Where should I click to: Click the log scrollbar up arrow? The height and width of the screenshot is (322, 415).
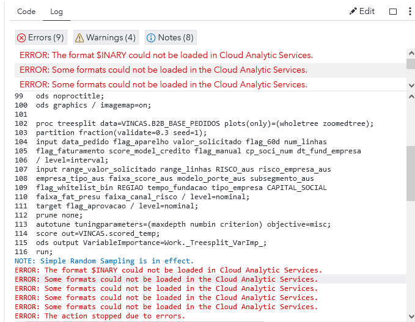(x=410, y=96)
